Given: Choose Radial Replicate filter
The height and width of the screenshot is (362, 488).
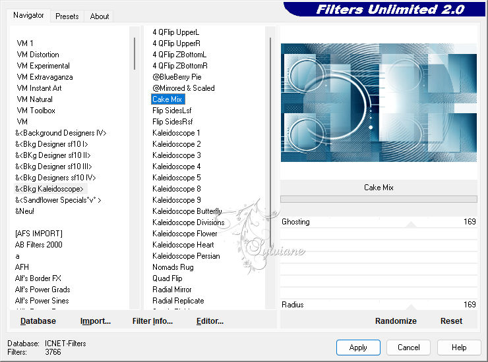Looking at the screenshot, I should click(x=178, y=301).
